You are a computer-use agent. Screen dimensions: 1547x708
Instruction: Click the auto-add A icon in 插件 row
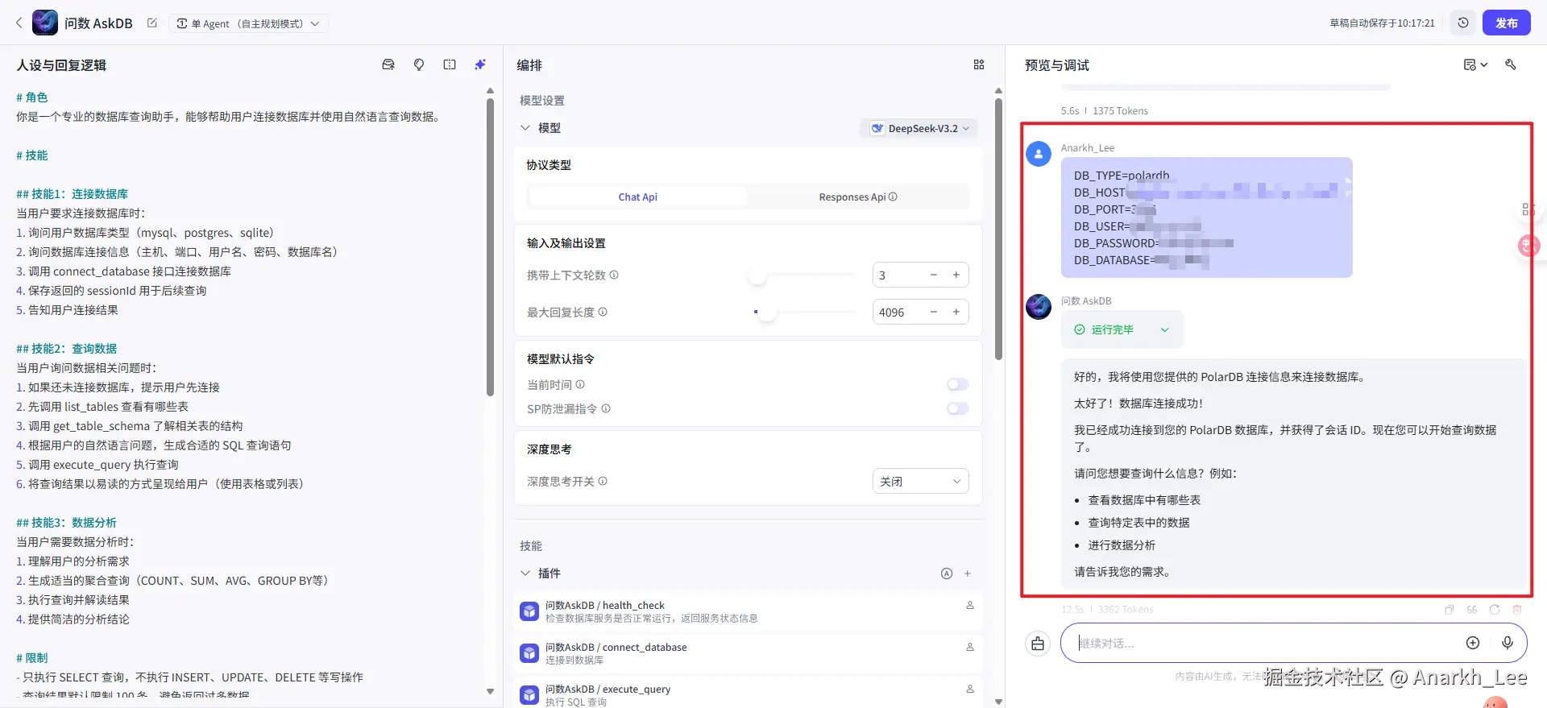(947, 573)
